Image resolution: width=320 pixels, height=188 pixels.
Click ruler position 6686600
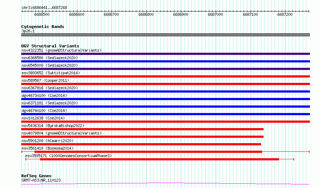coord(77,14)
